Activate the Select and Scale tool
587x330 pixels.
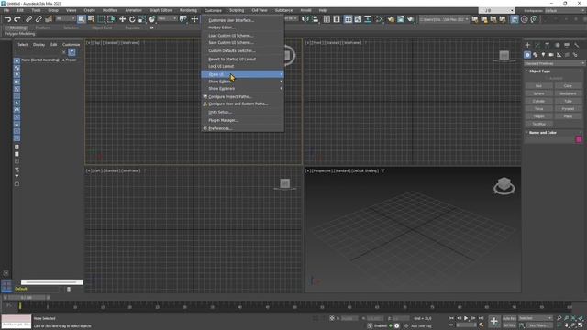142,19
